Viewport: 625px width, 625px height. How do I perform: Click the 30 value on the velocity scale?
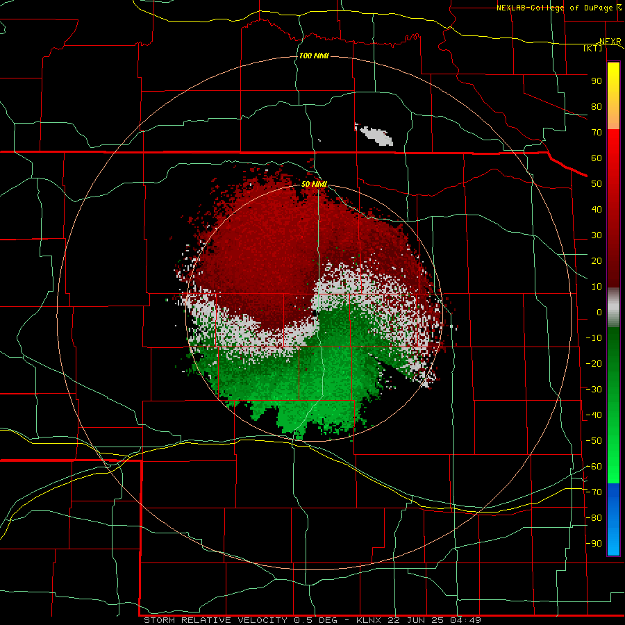(597, 235)
